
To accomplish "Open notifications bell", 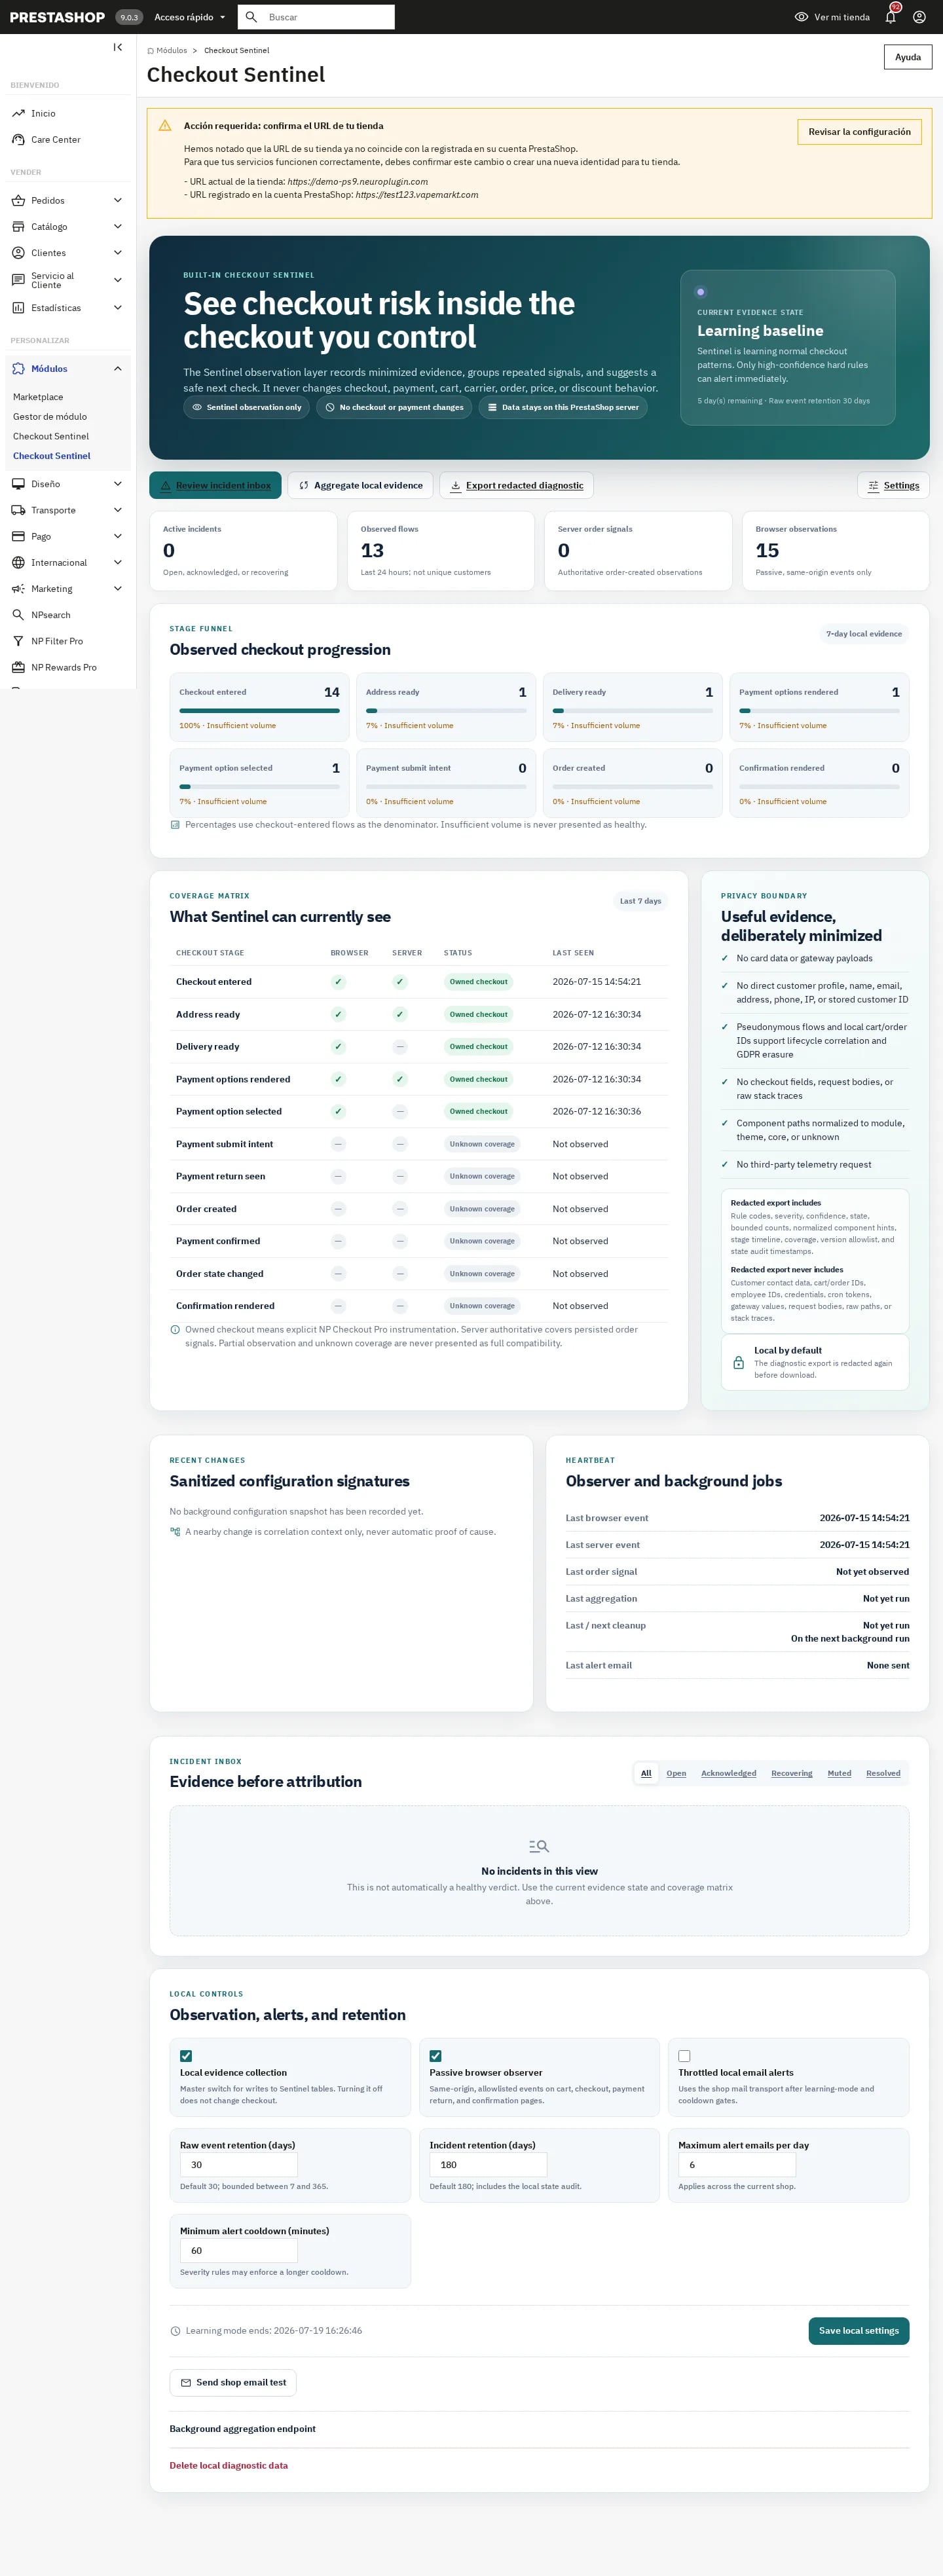I will pos(890,17).
